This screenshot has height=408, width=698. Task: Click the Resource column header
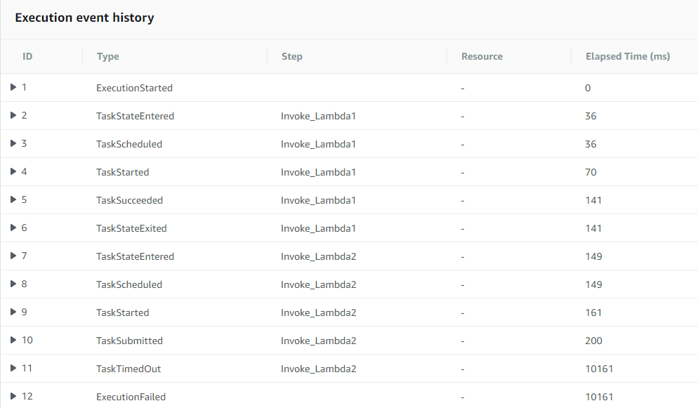tap(482, 56)
